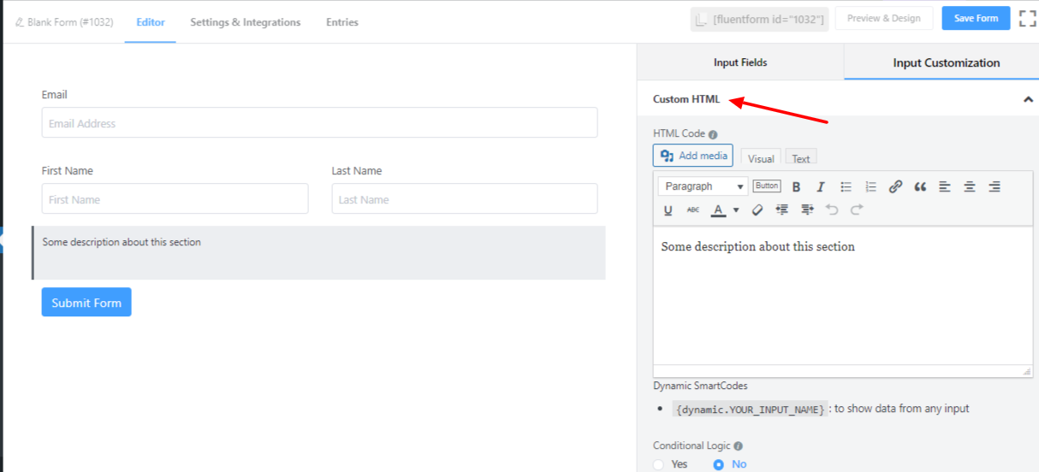Screen dimensions: 1039x472
Task: Clear formatting with the eraser icon
Action: coord(757,209)
